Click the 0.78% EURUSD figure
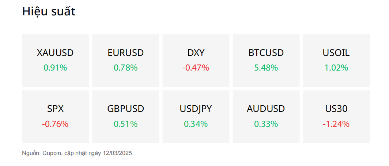389x166 pixels. (x=125, y=68)
